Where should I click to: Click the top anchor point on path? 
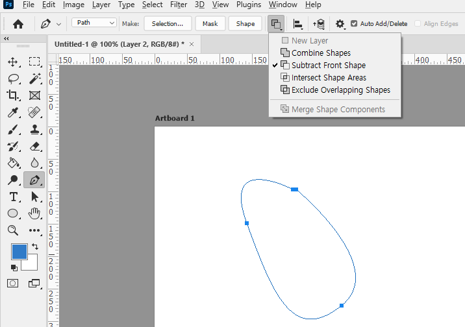pos(294,189)
